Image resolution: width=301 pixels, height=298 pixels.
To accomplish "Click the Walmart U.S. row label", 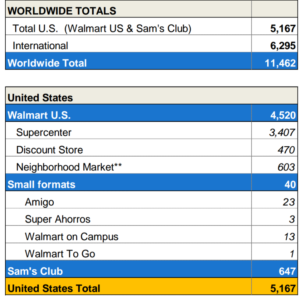I will coord(39,115).
